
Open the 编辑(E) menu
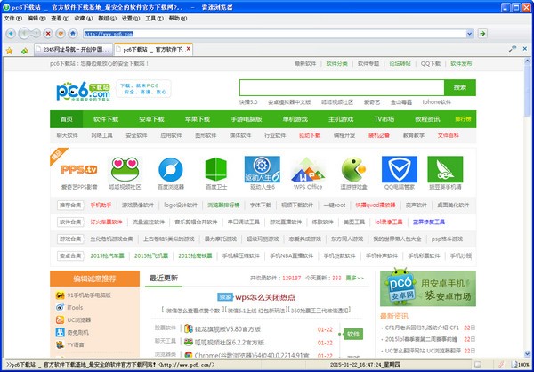coord(36,19)
